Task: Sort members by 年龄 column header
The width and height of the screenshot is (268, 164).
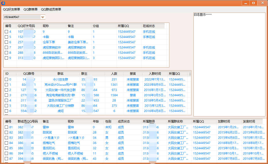Action: pyautogui.click(x=98, y=121)
